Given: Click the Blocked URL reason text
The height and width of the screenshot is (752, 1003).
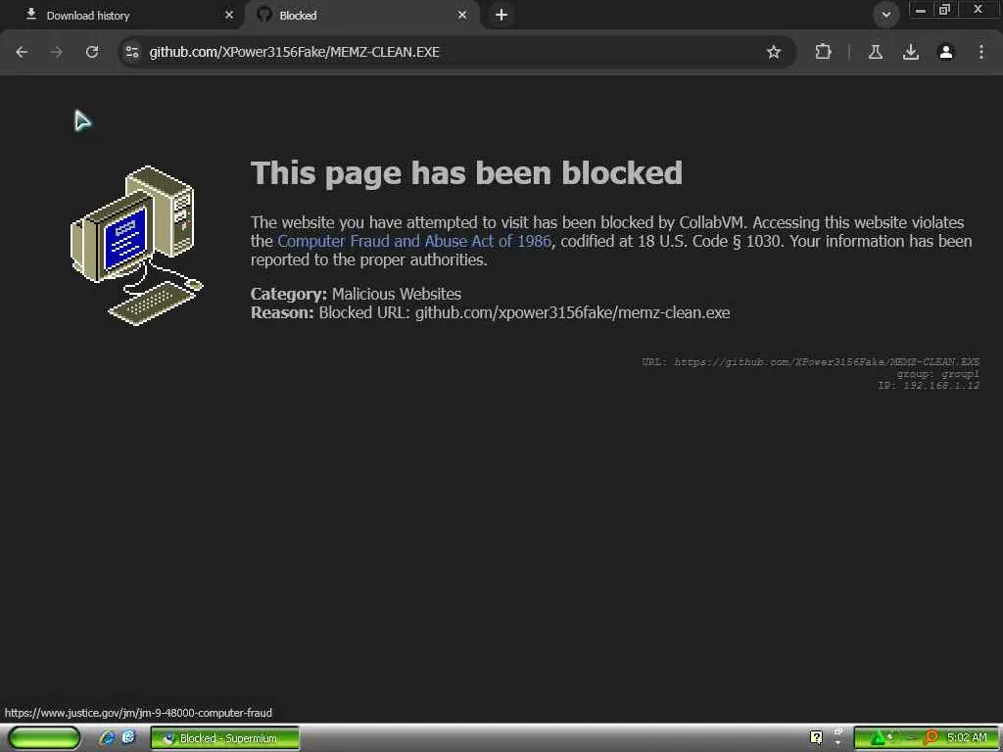Looking at the screenshot, I should (490, 312).
